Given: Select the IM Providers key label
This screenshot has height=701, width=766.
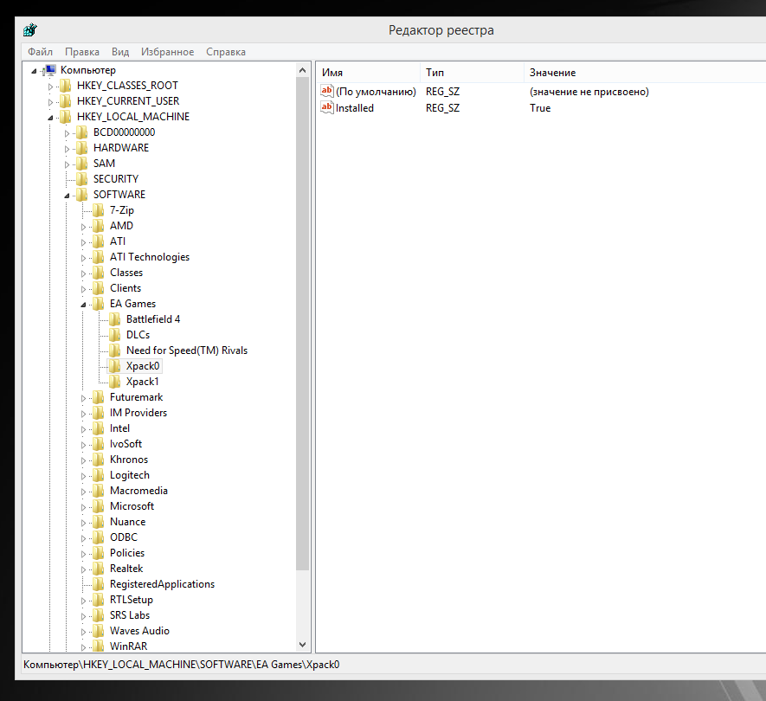Looking at the screenshot, I should tap(138, 413).
